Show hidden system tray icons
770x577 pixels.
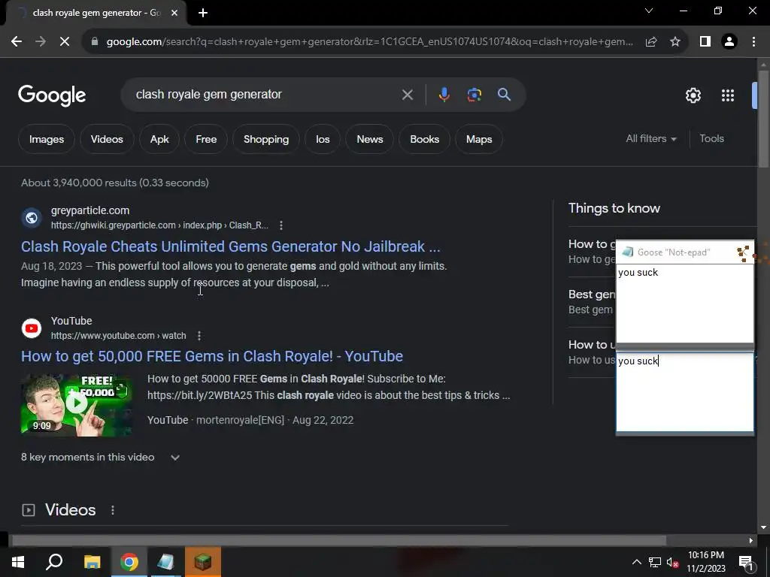pyautogui.click(x=636, y=562)
